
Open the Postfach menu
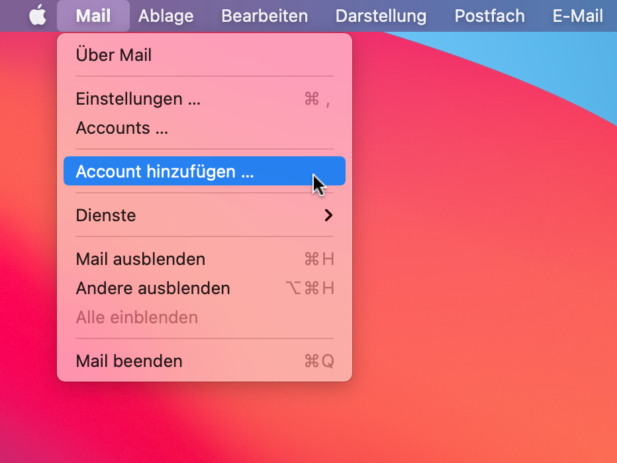click(489, 16)
